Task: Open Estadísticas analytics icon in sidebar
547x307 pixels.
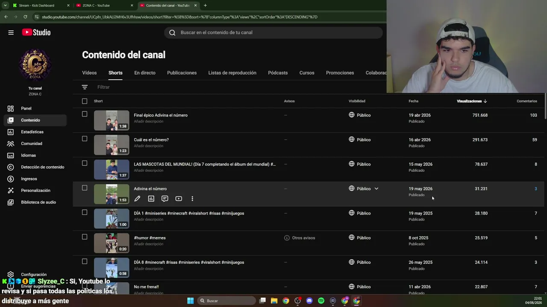Action: click(11, 132)
